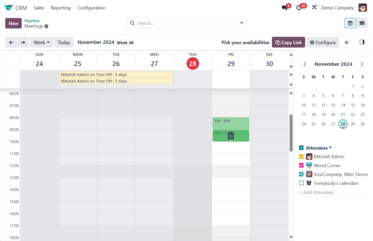Go to previous month in mini calendar

click(x=305, y=64)
